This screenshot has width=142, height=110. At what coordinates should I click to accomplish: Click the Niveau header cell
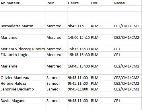click(x=127, y=3)
